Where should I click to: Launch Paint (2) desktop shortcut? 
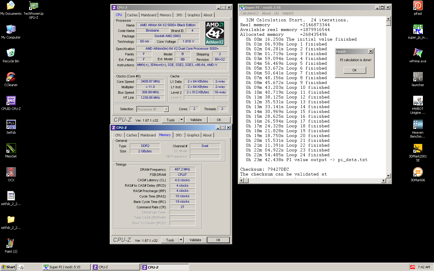click(x=11, y=246)
